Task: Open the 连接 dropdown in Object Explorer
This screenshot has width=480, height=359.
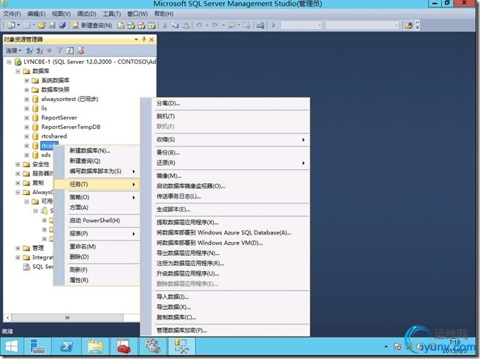Action: tap(14, 51)
